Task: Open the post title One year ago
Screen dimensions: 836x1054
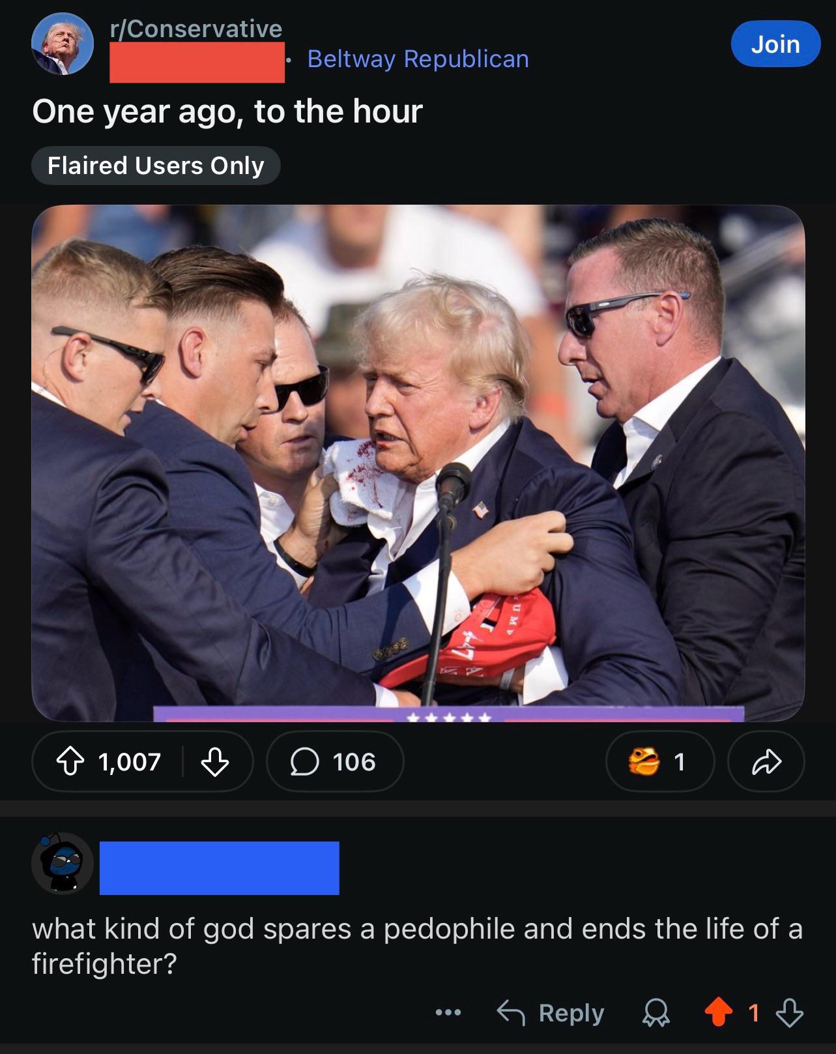Action: tap(227, 111)
